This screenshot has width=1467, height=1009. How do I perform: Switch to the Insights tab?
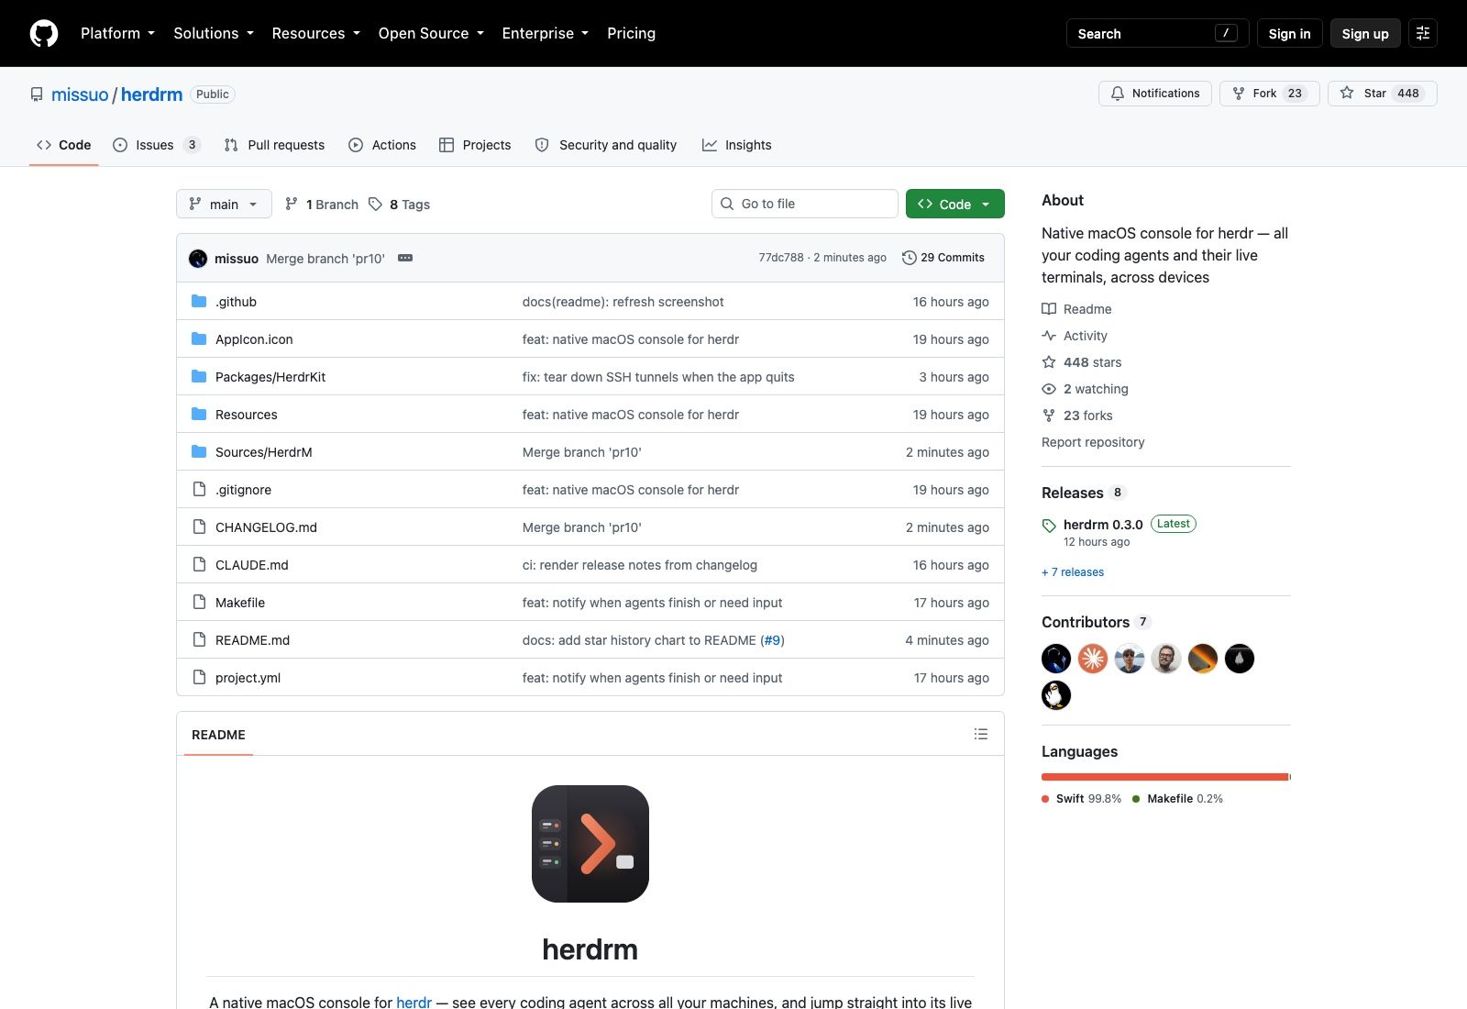point(736,145)
